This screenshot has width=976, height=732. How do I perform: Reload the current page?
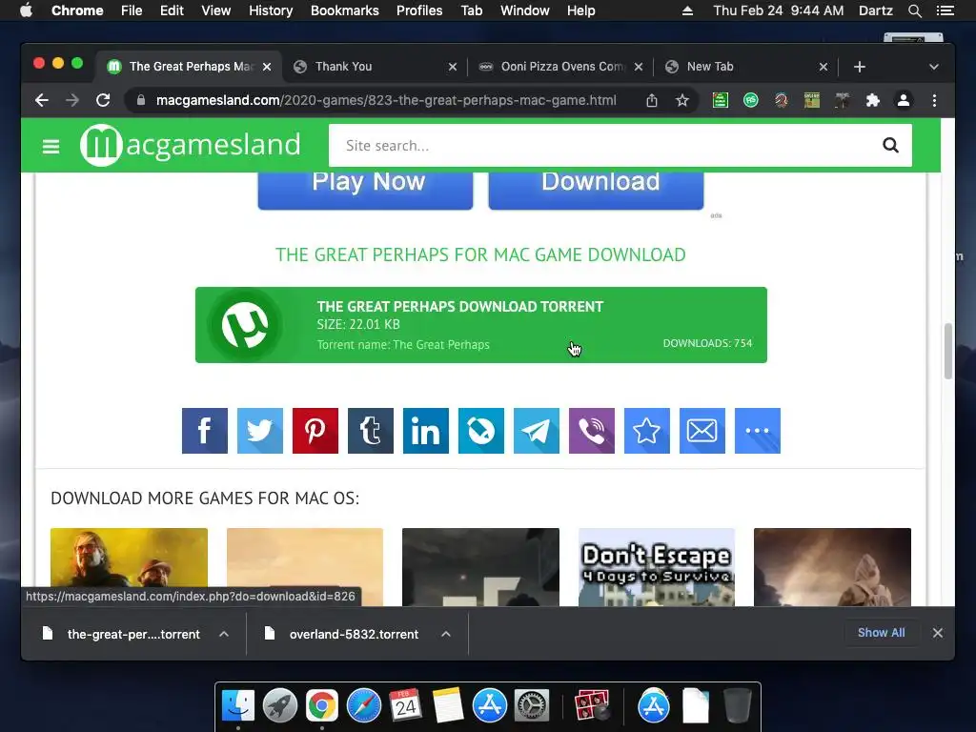pos(103,100)
